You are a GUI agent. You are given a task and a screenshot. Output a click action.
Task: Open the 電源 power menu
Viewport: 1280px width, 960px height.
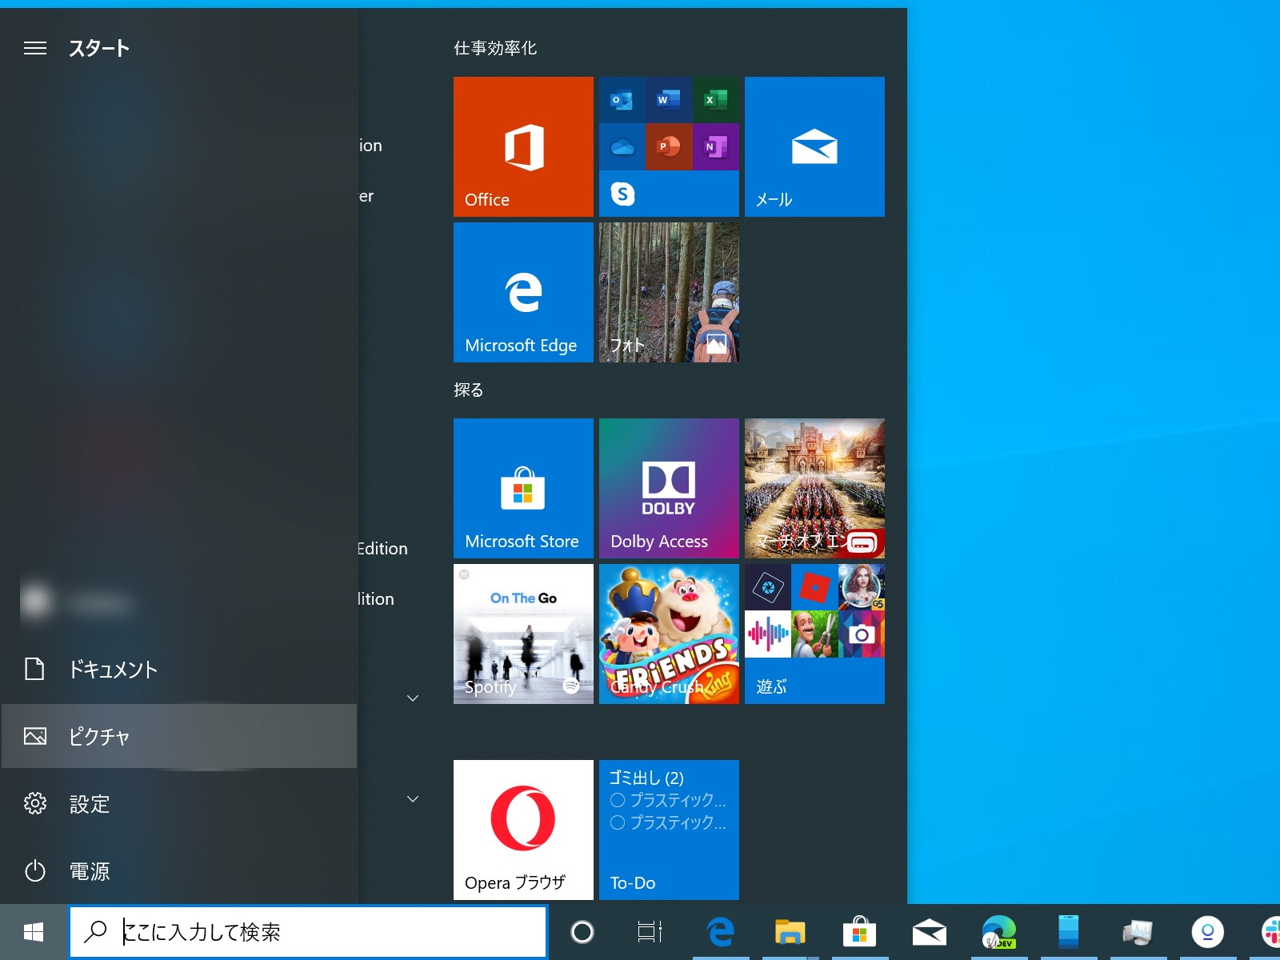178,870
